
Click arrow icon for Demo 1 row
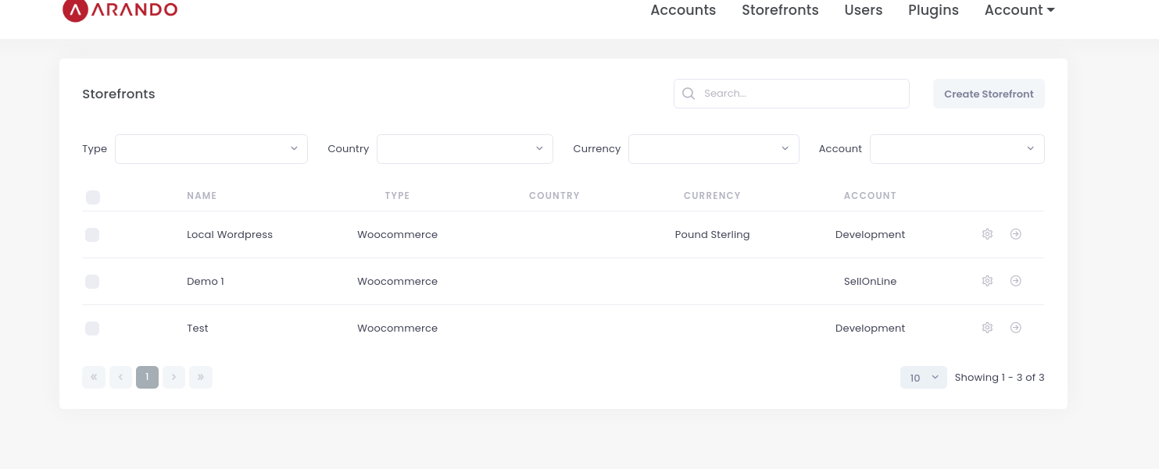tap(1015, 281)
